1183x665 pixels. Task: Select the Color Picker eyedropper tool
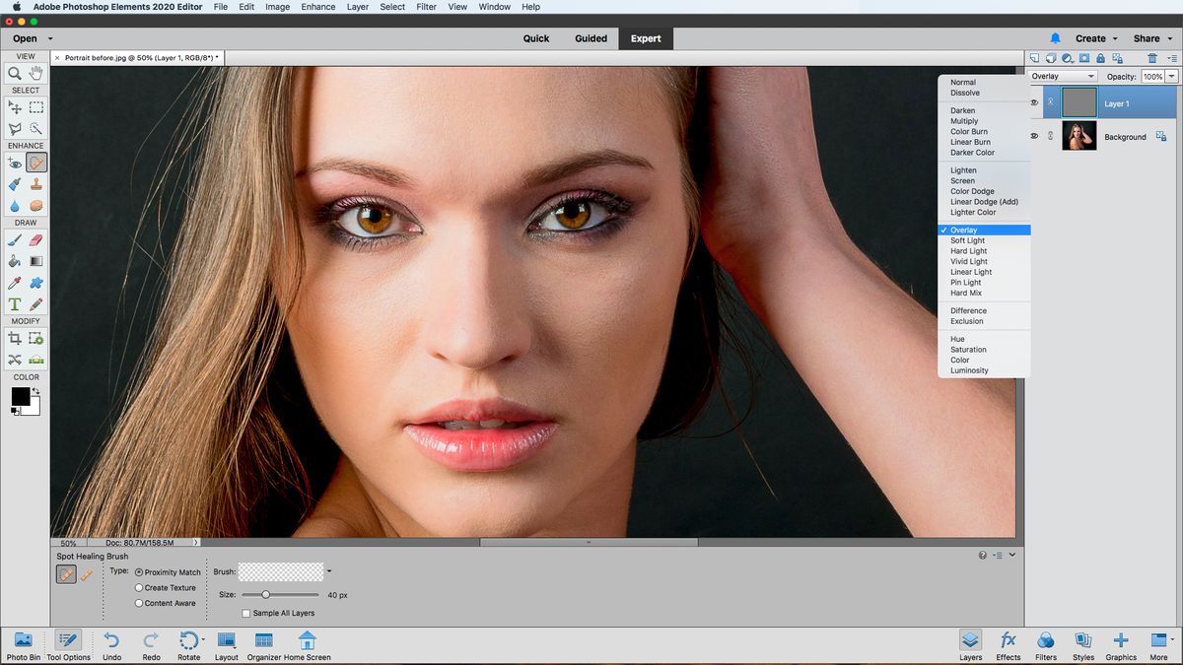(x=15, y=283)
